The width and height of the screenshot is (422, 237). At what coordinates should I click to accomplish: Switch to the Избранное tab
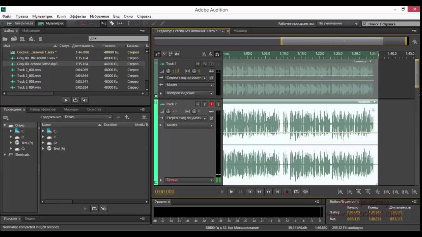coord(31,31)
